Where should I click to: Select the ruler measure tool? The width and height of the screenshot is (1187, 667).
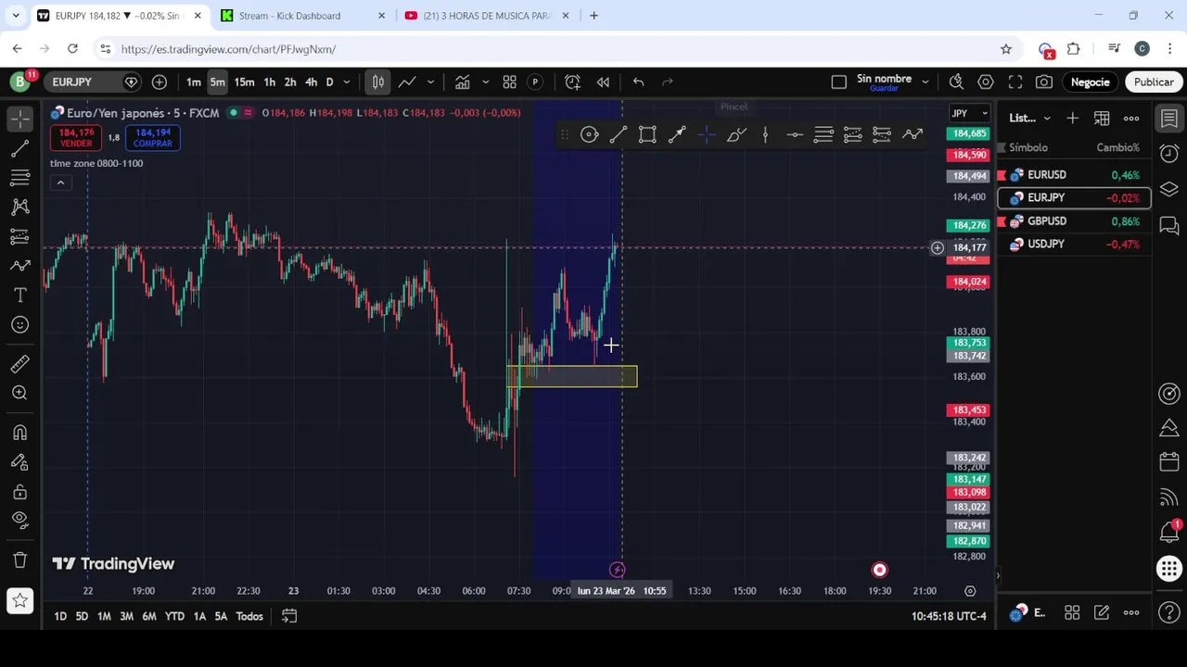20,363
